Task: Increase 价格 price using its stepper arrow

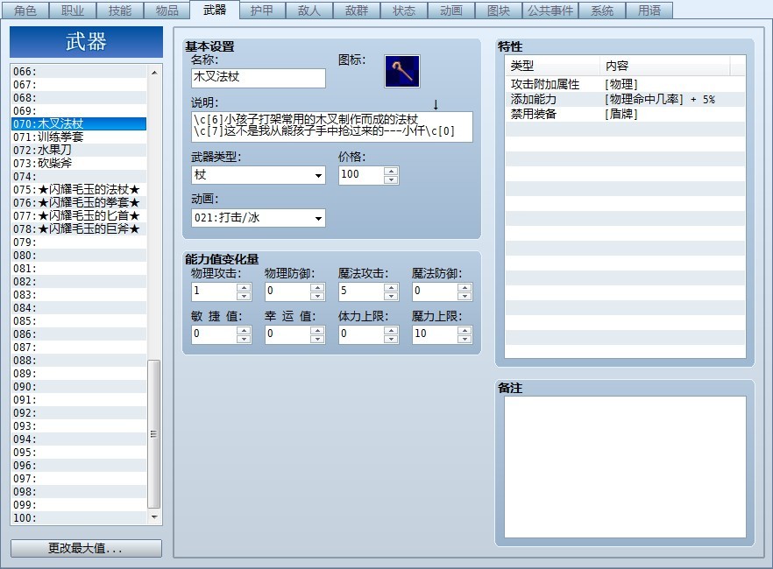Action: click(x=393, y=172)
